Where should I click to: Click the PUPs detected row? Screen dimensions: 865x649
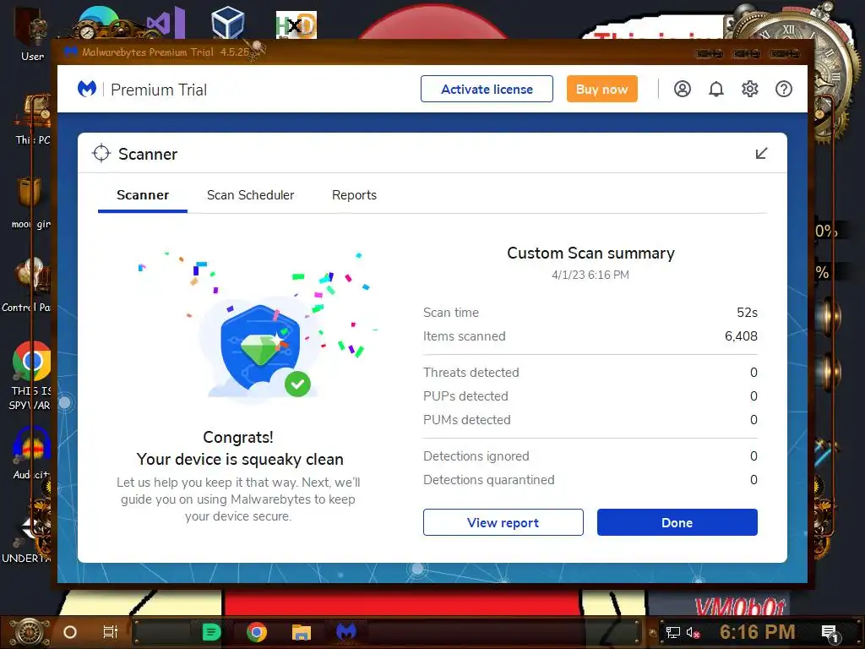(x=590, y=396)
